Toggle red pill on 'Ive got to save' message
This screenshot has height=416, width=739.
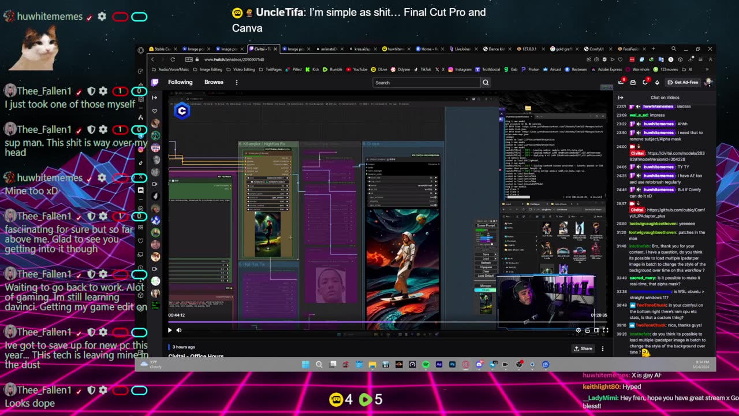click(x=120, y=332)
